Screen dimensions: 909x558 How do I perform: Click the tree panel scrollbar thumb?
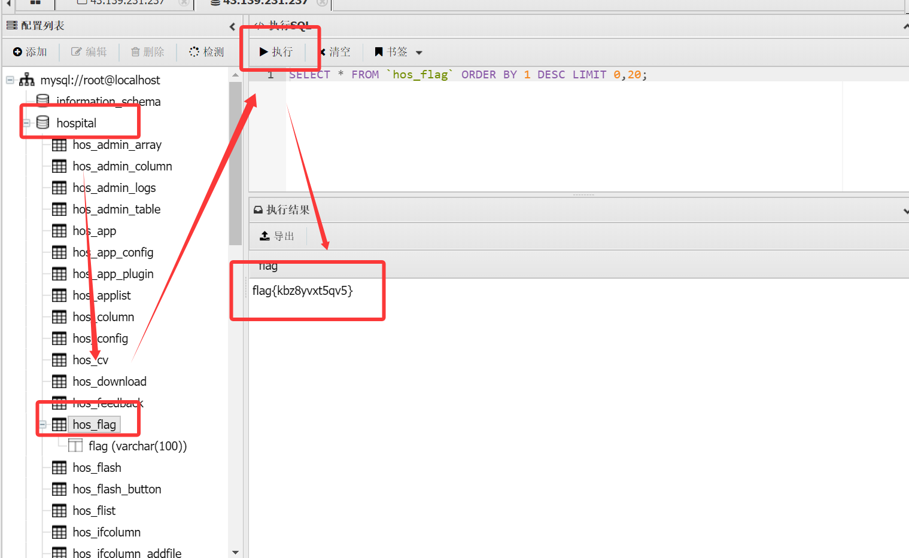[235, 163]
